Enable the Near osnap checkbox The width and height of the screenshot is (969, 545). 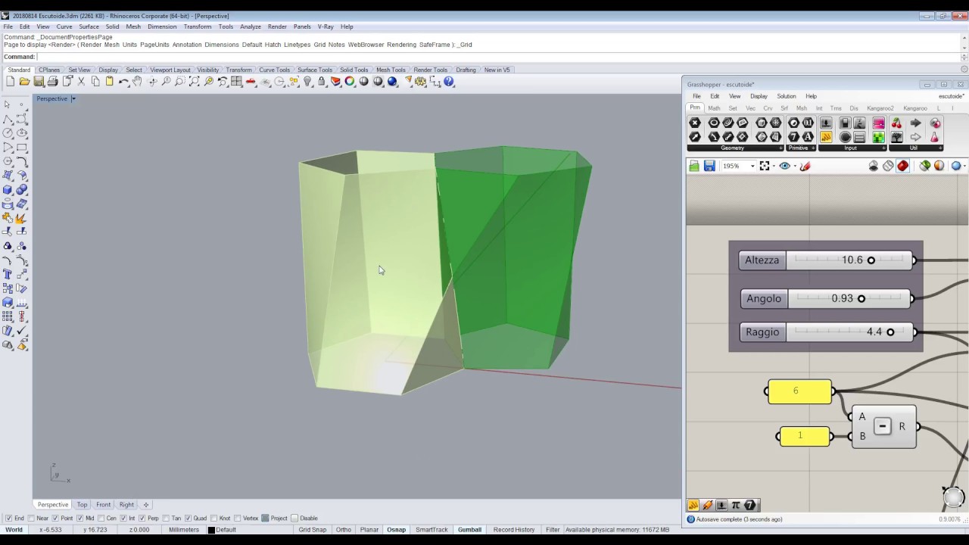[33, 519]
